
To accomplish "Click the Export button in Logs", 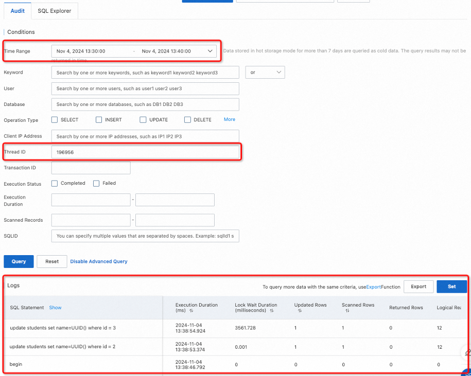I will 418,287.
